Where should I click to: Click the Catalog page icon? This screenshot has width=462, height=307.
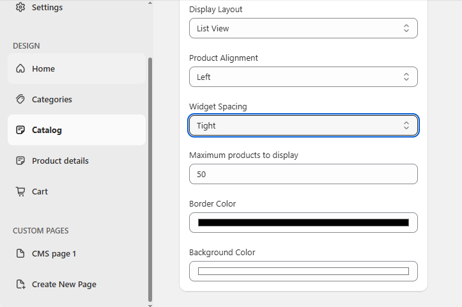[x=20, y=130]
